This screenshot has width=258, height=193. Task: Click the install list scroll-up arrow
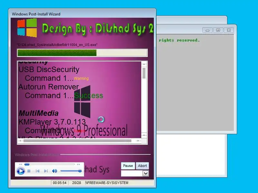click(144, 64)
